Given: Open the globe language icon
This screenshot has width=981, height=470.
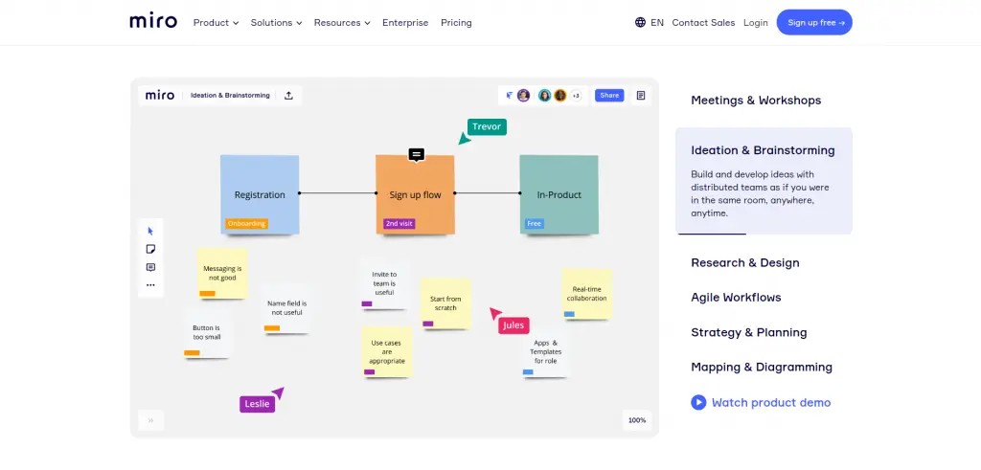Looking at the screenshot, I should point(640,23).
